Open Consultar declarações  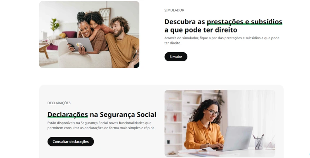pyautogui.click(x=71, y=142)
